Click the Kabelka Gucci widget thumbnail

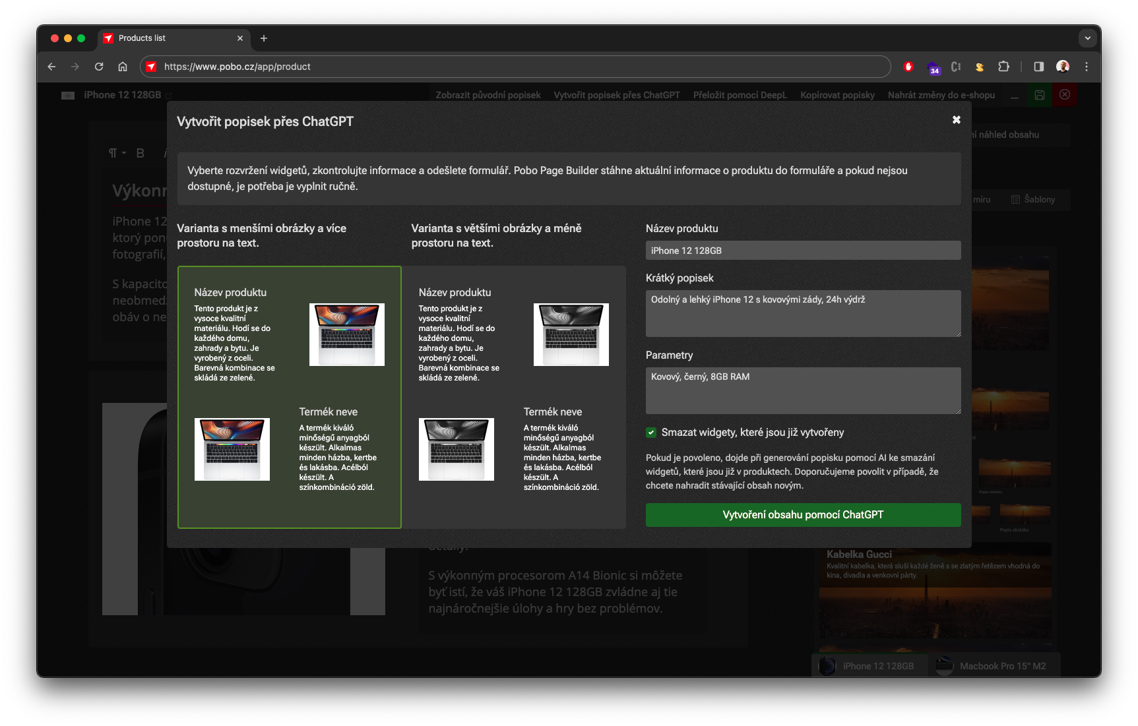[x=935, y=590]
